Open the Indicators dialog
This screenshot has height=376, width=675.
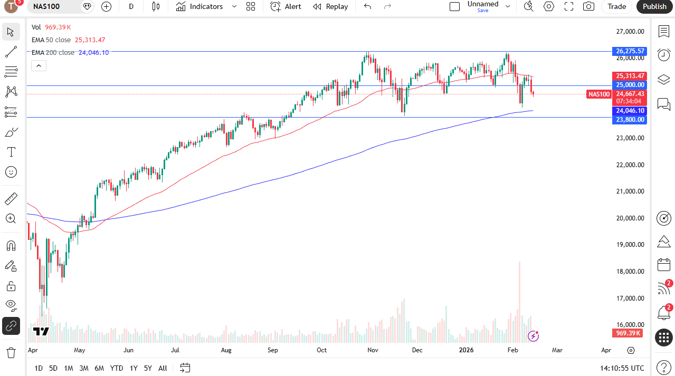click(x=199, y=6)
